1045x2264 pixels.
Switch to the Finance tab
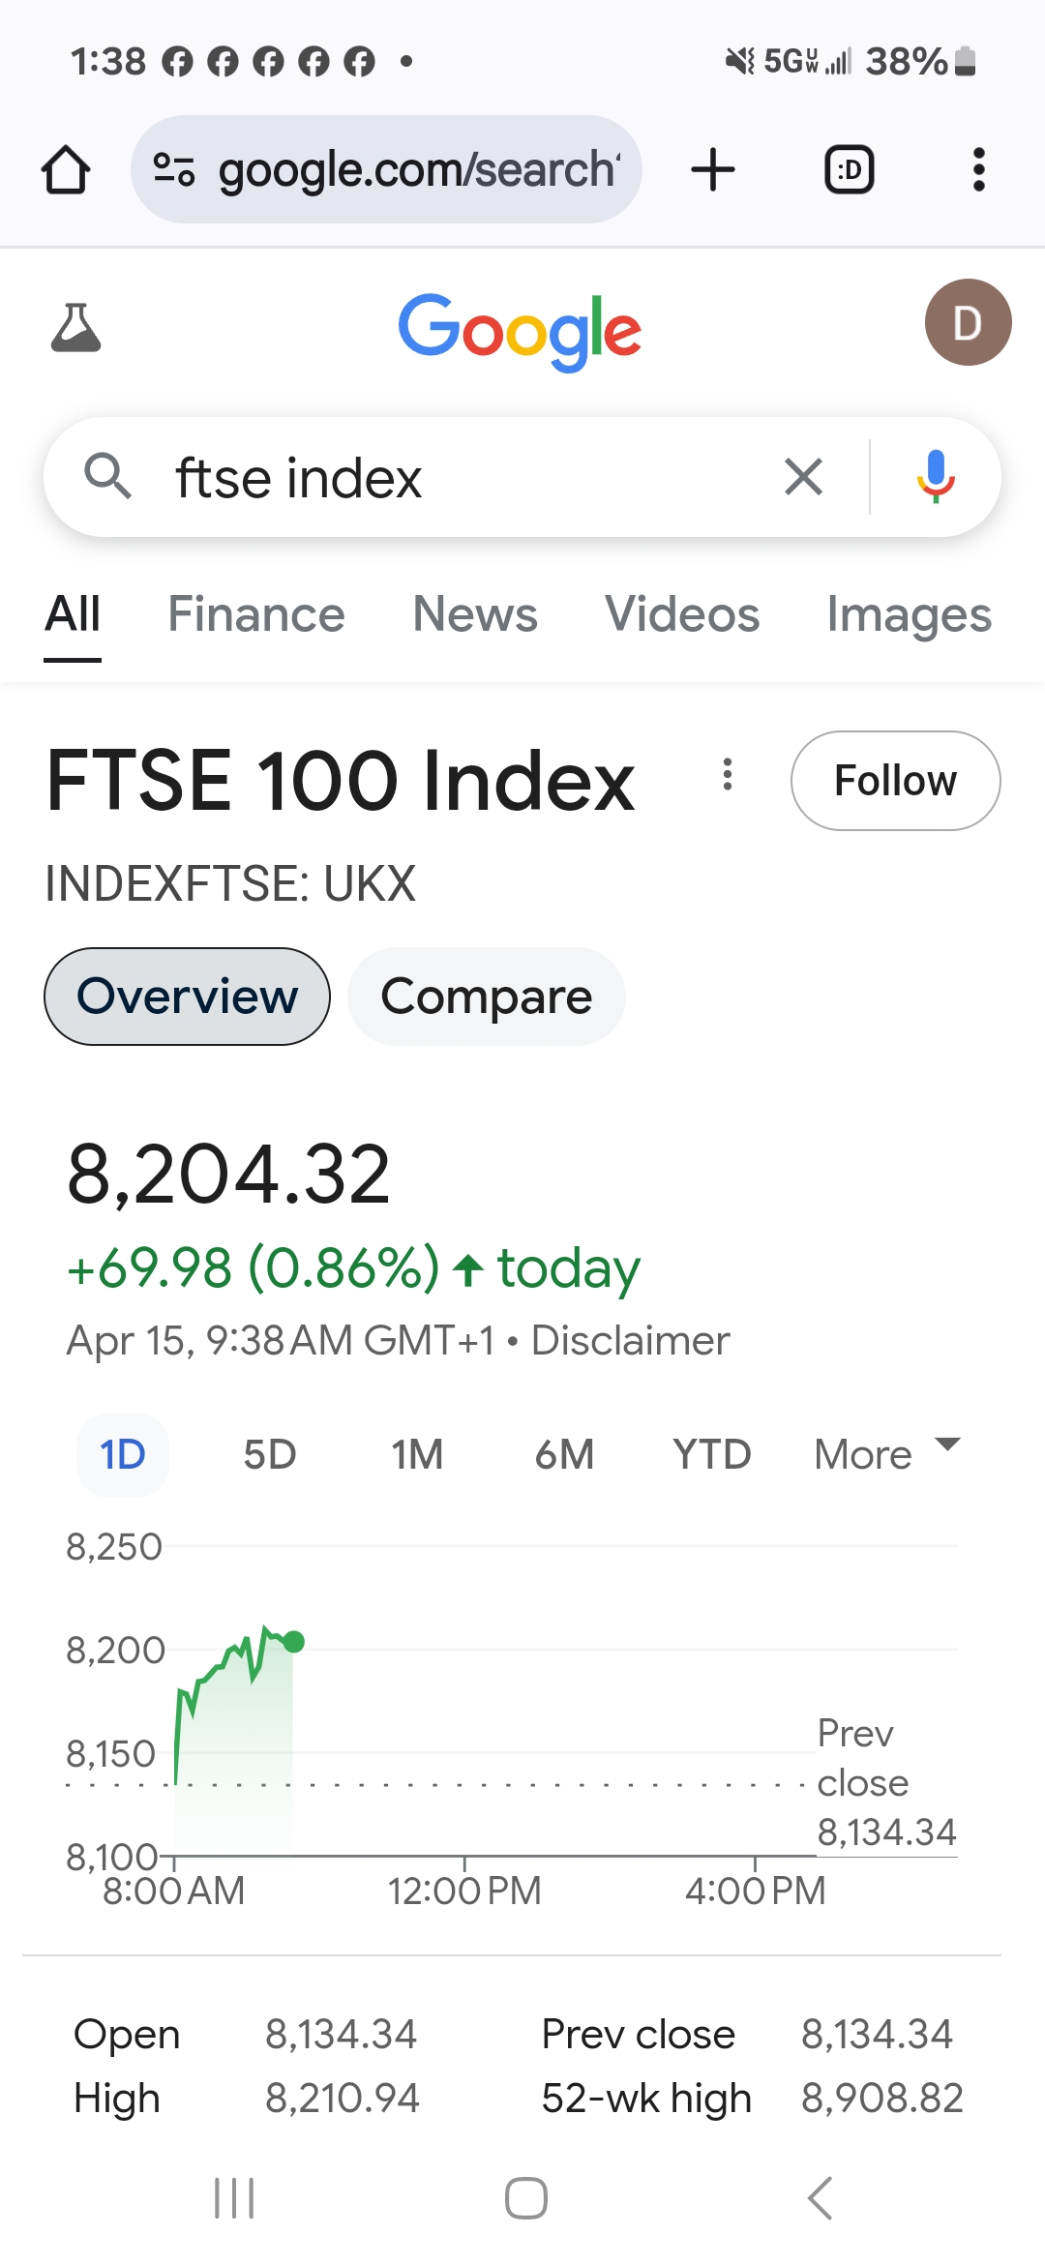(x=255, y=614)
